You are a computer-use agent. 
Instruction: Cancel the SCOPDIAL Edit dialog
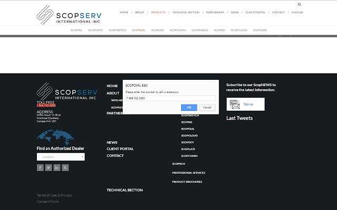[207, 107]
